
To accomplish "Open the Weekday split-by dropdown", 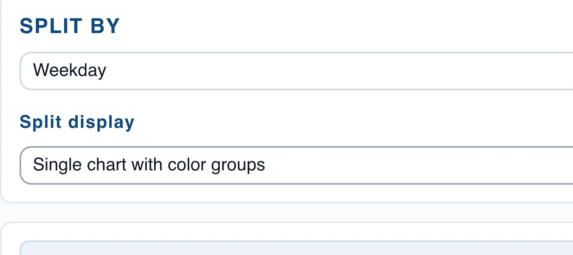I will (x=296, y=71).
